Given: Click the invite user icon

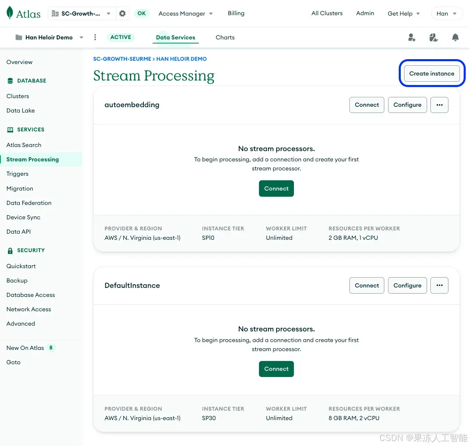Looking at the screenshot, I should tap(412, 37).
